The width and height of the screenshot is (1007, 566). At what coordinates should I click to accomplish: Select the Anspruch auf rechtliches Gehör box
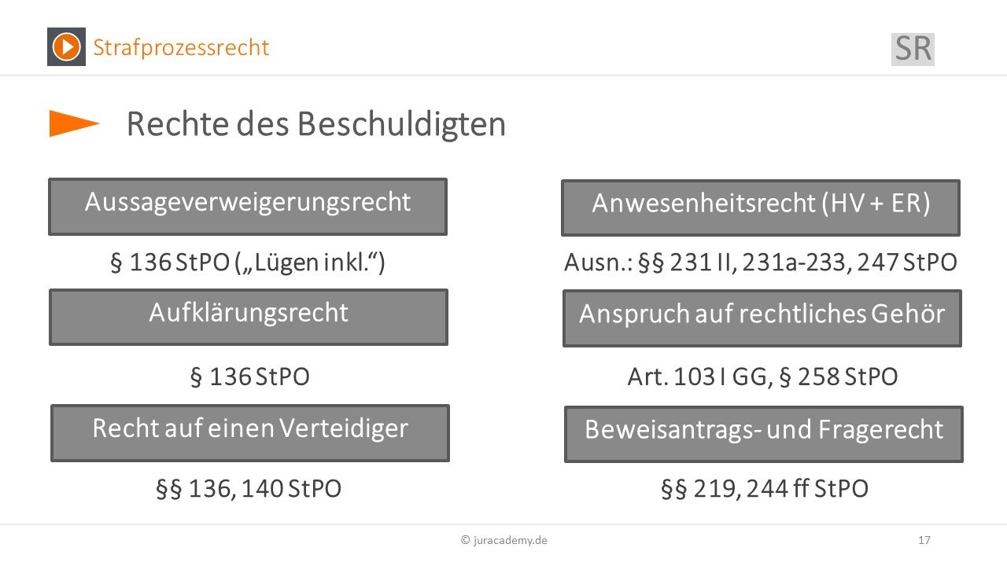coord(762,318)
